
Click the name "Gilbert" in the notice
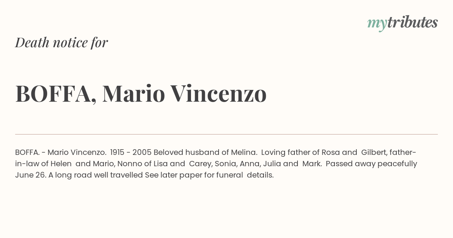click(373, 153)
